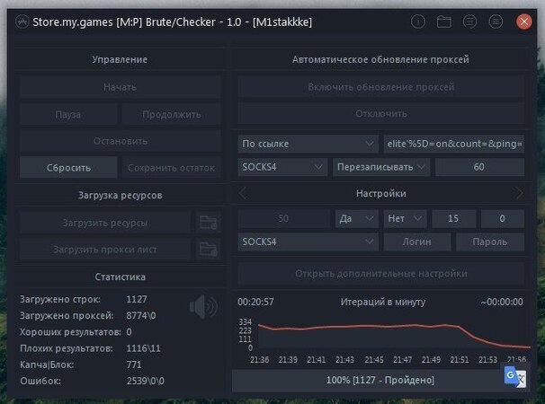
Task: Click the Управление section header
Action: [x=120, y=59]
